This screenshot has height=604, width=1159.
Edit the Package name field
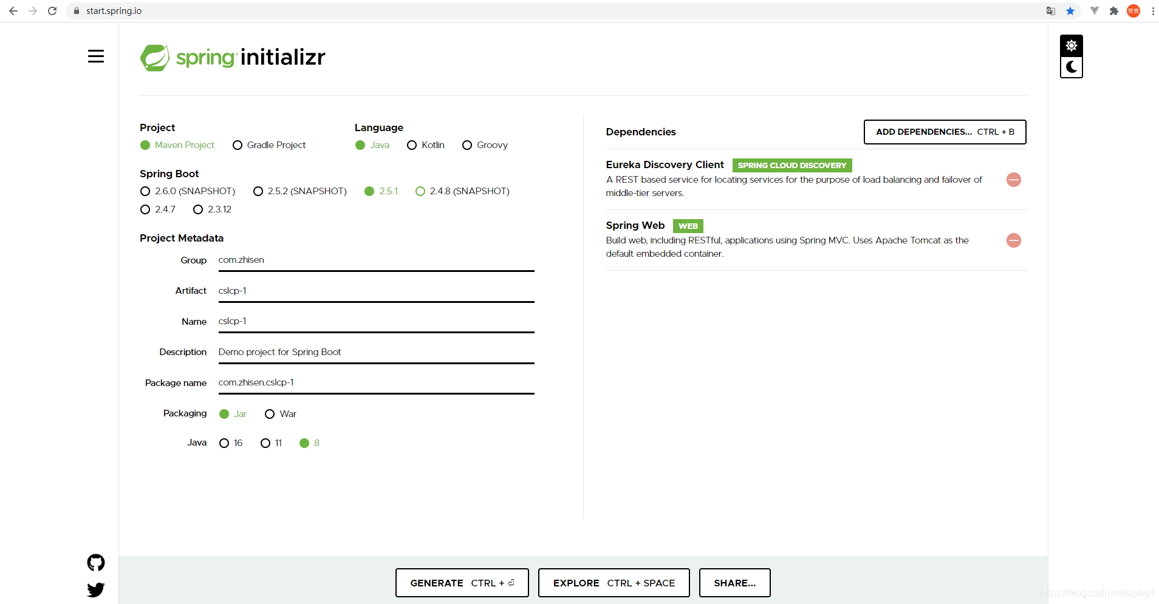377,383
